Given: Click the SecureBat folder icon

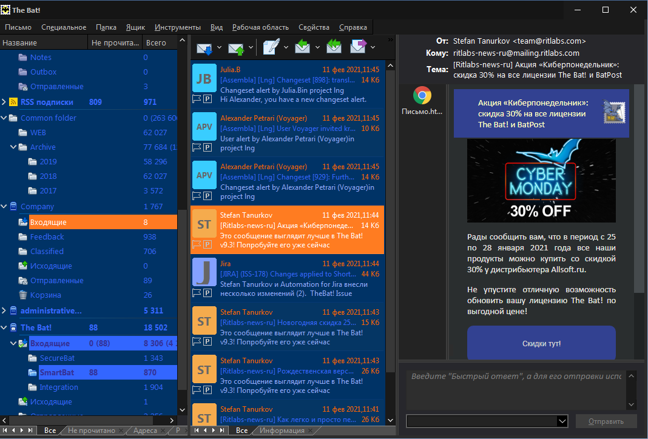Looking at the screenshot, I should [33, 358].
